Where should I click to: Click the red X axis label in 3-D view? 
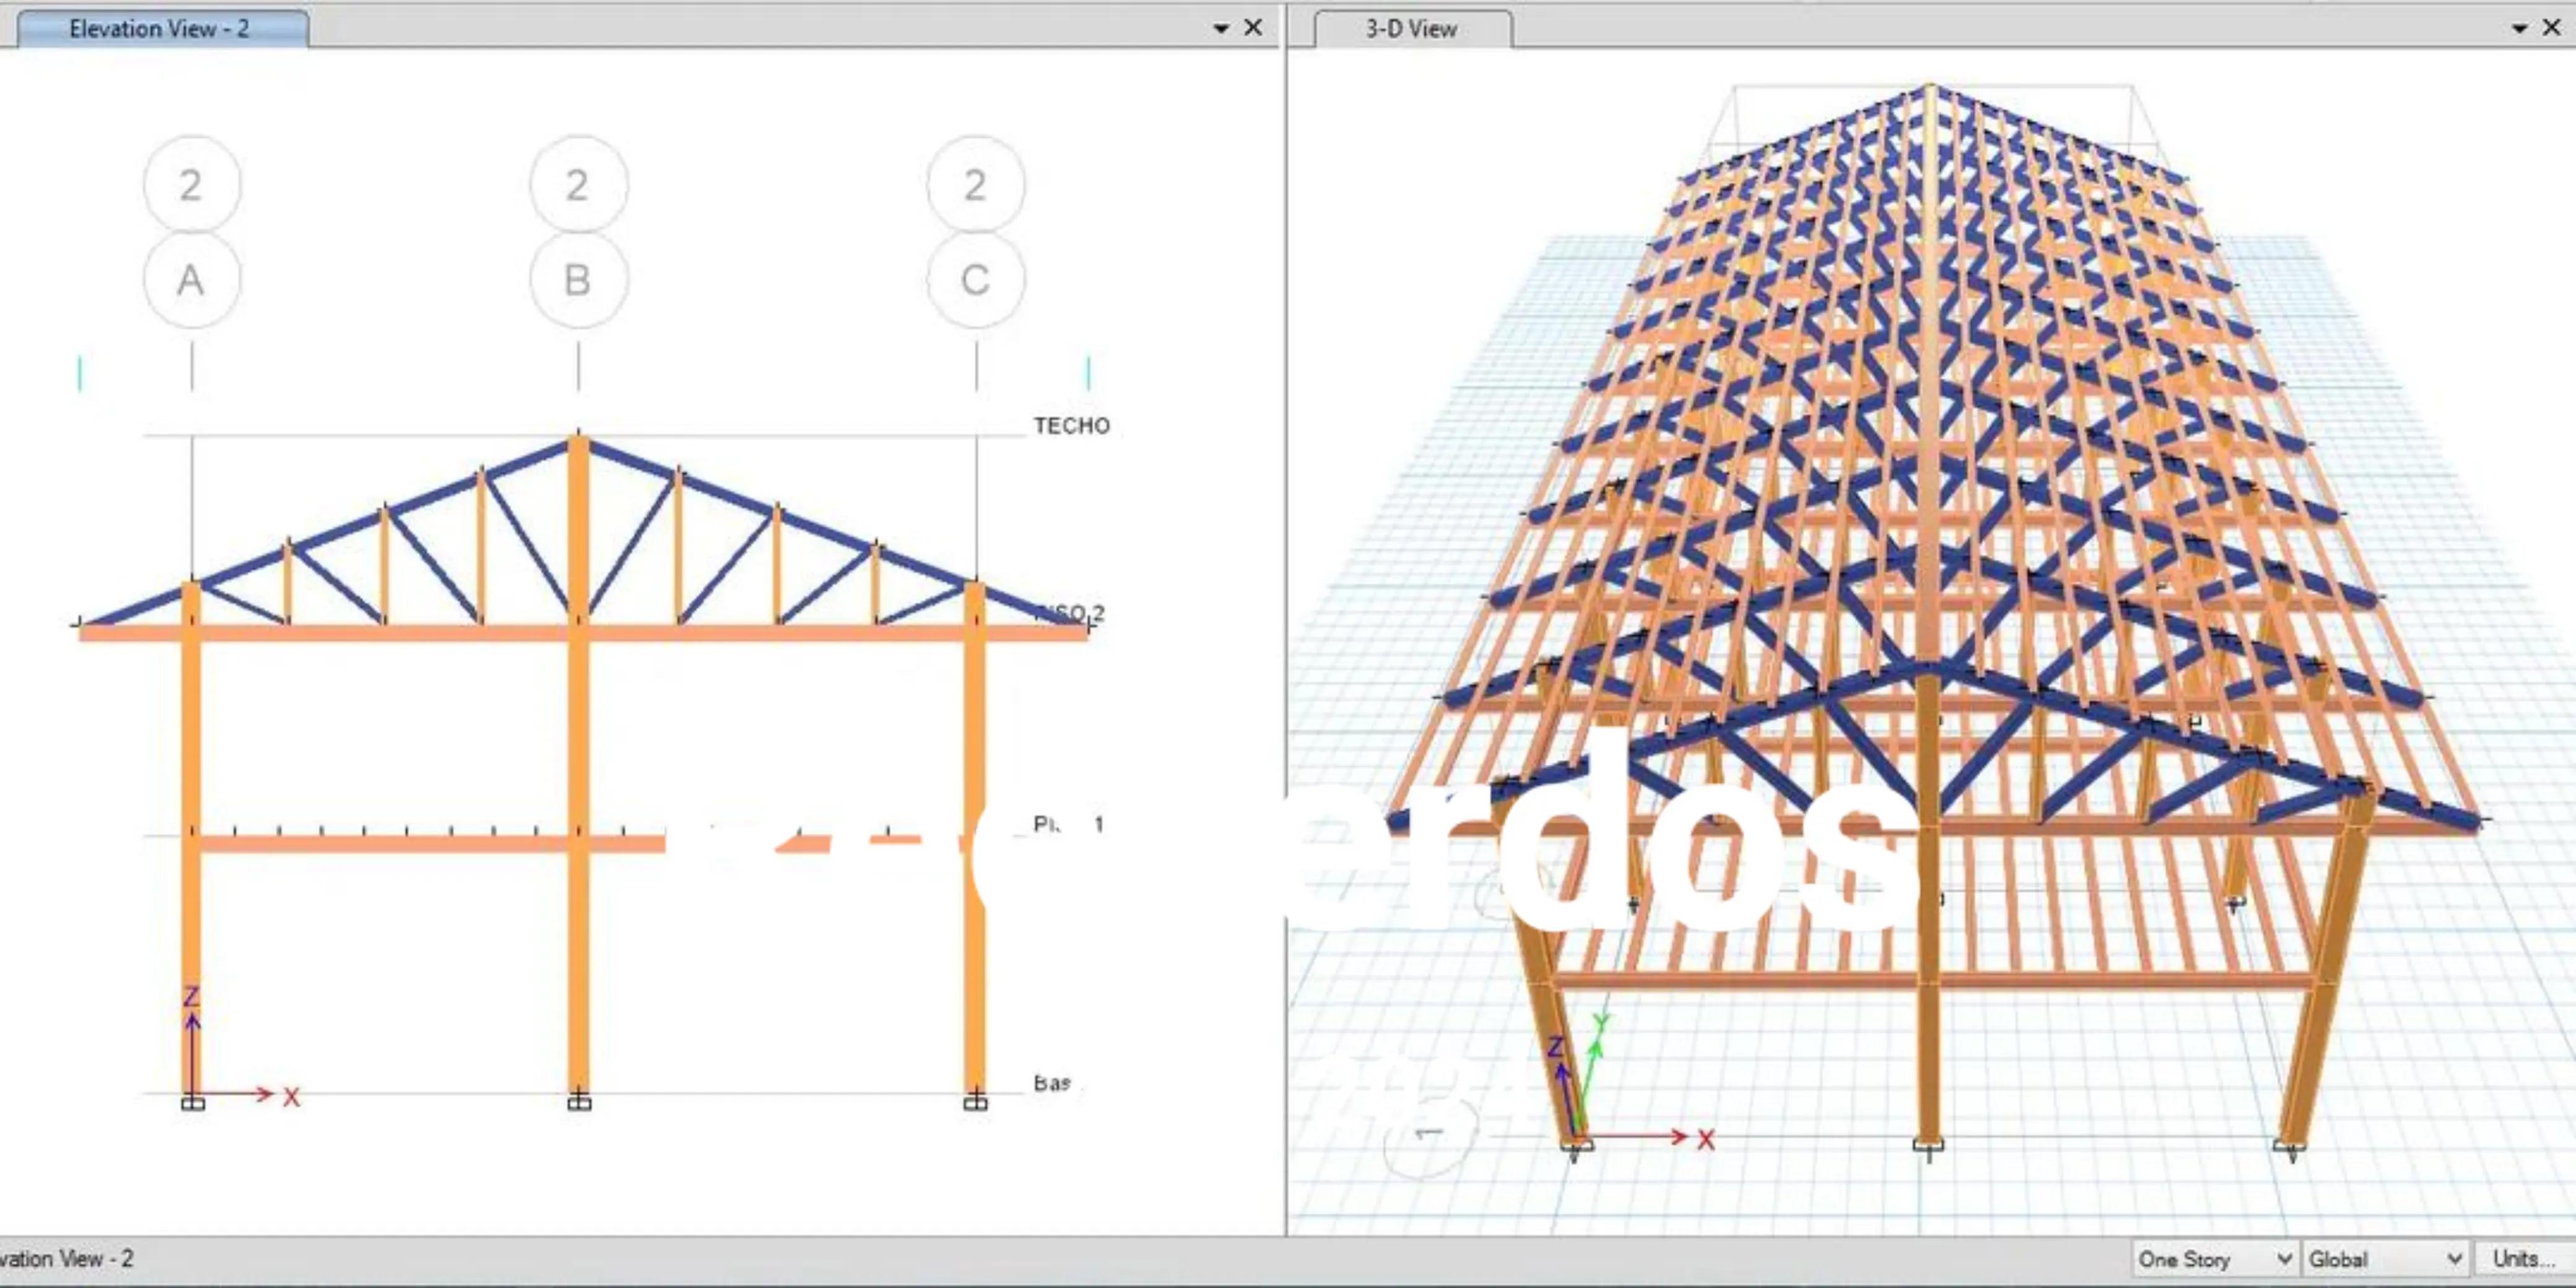1706,1140
